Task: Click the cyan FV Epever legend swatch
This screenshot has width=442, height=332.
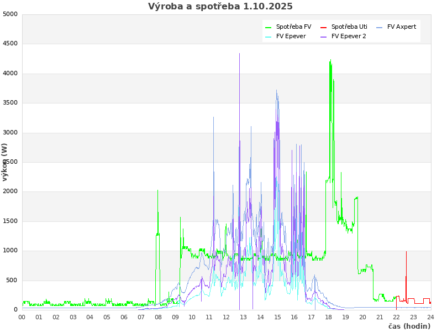Action: (x=269, y=37)
